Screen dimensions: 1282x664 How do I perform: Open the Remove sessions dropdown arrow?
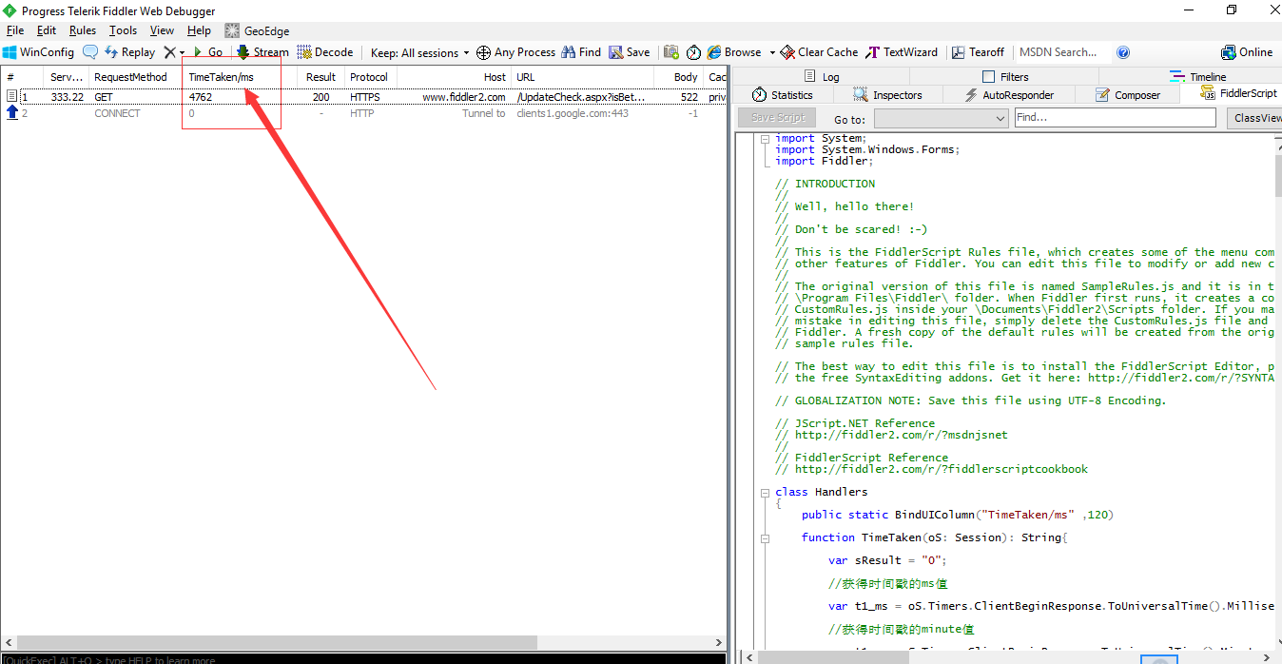[182, 53]
